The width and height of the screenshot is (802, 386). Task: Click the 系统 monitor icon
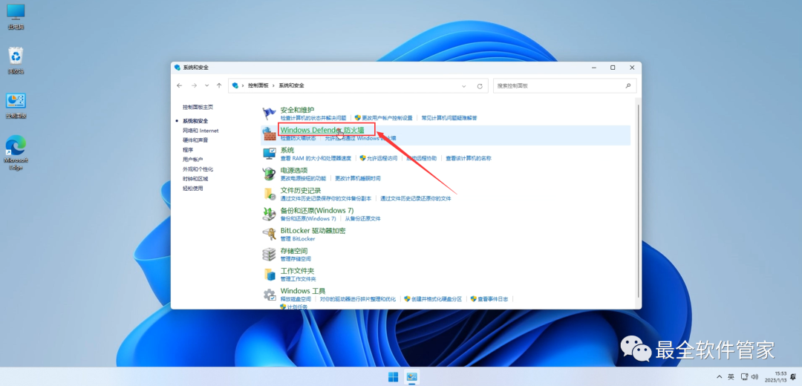coord(269,154)
